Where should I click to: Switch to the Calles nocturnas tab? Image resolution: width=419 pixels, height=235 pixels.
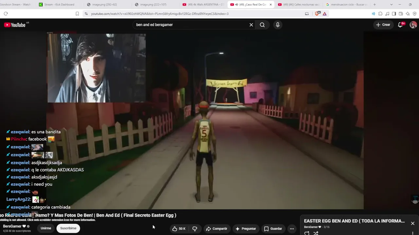click(x=298, y=5)
